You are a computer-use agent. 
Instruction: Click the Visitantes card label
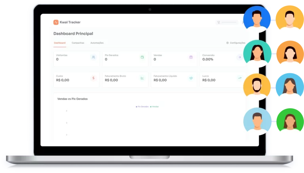[x=62, y=55]
